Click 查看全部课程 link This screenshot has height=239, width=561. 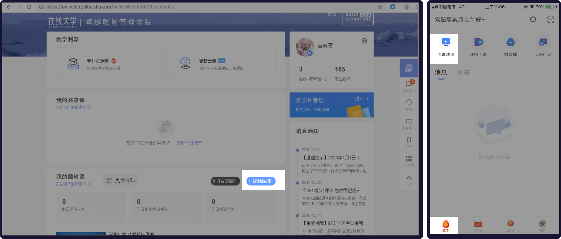pyautogui.click(x=190, y=143)
